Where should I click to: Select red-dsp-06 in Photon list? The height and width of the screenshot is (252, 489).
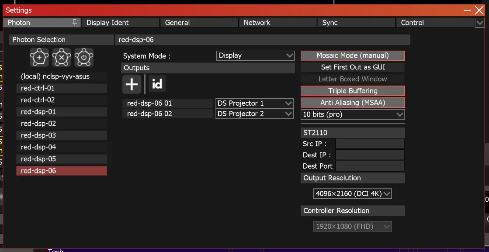point(62,171)
